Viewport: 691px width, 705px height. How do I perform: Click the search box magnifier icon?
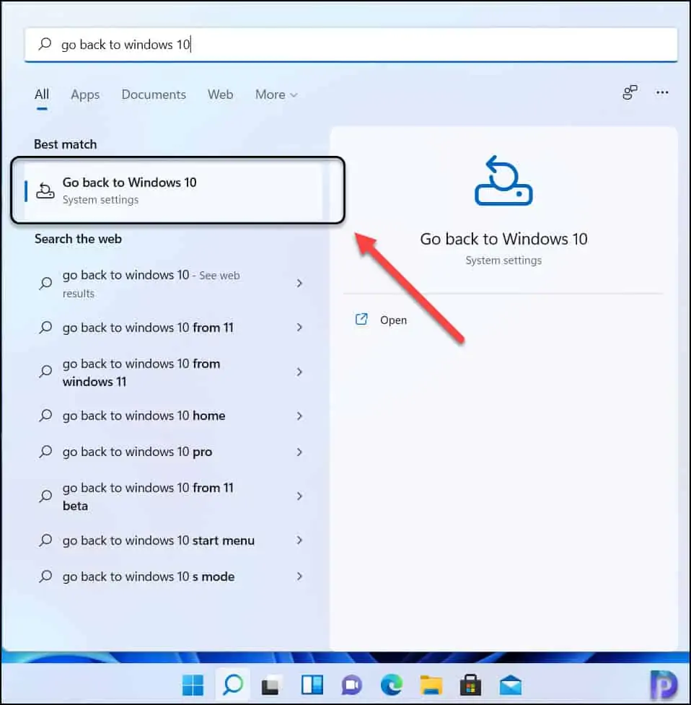[45, 44]
